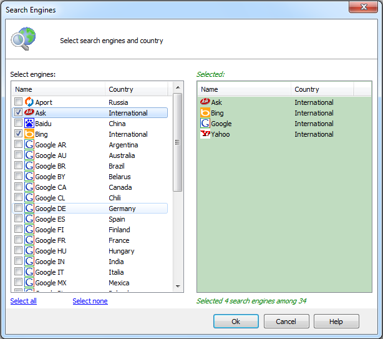Uncheck the Ask engine checkbox
The image size is (383, 339).
(18, 112)
